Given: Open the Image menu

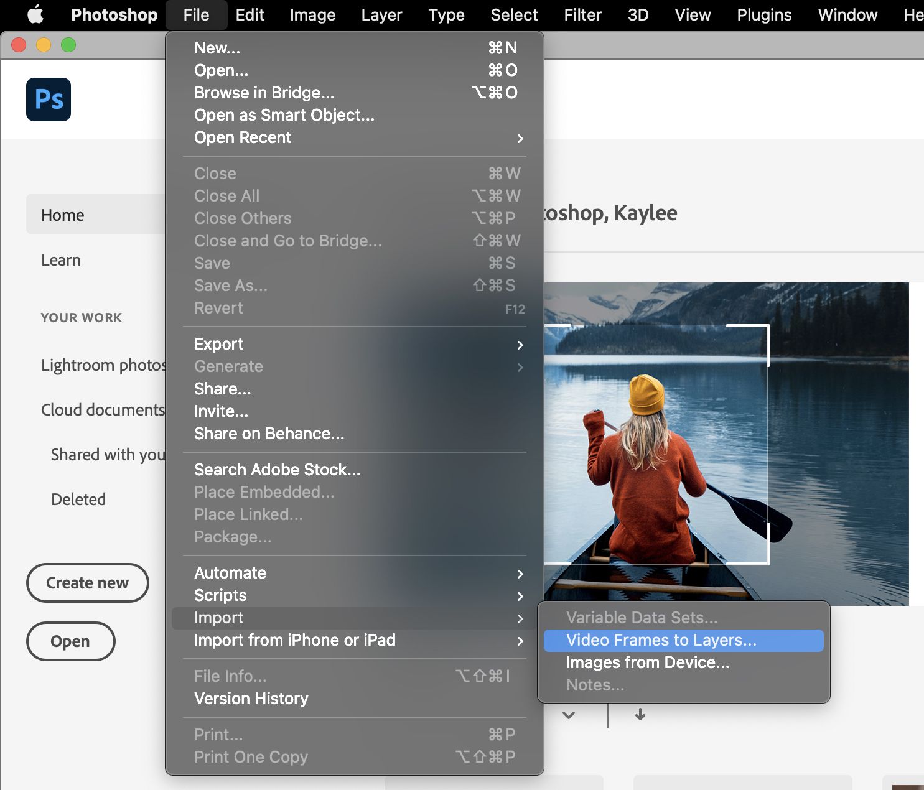Looking at the screenshot, I should coord(312,14).
